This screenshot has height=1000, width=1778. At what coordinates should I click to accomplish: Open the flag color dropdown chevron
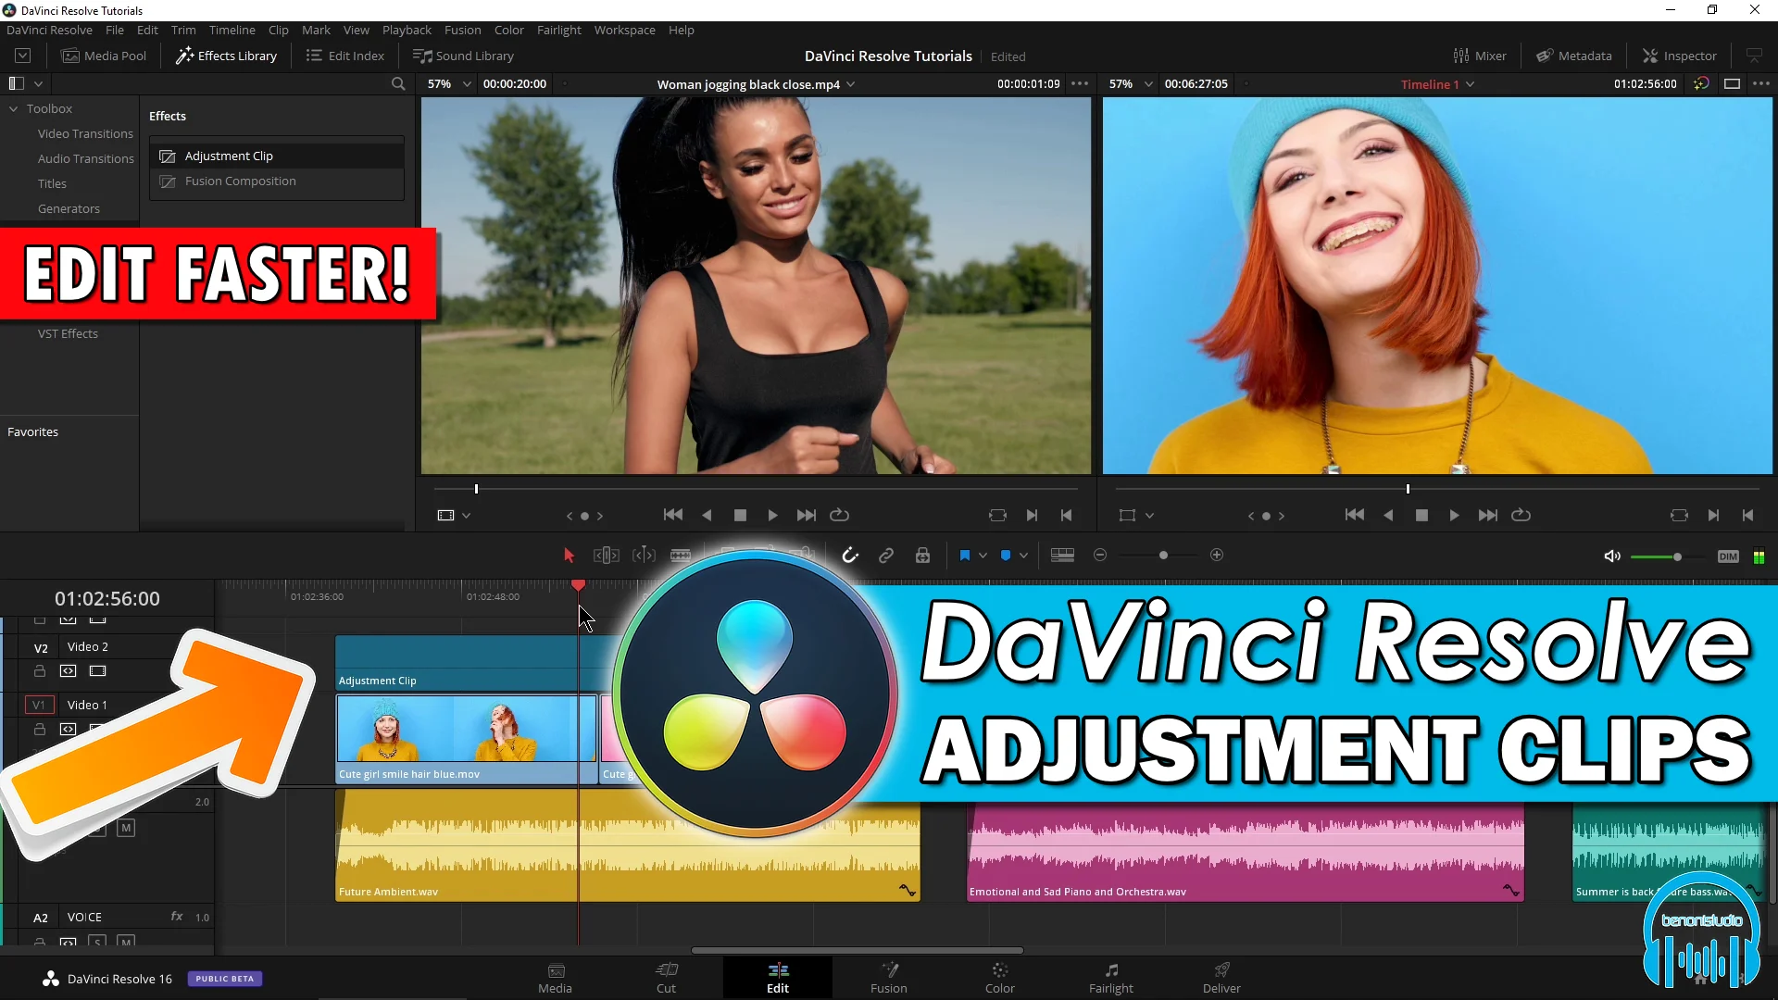pos(983,556)
